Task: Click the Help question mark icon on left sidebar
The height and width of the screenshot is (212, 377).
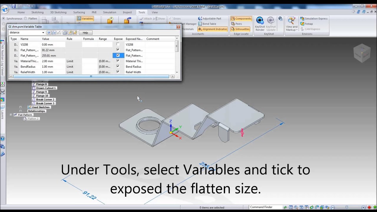Action: [x=3, y=139]
